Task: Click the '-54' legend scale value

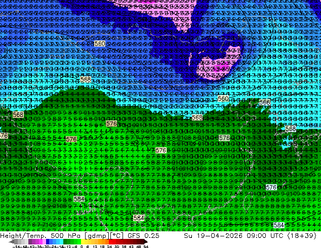Action: tap(16, 246)
